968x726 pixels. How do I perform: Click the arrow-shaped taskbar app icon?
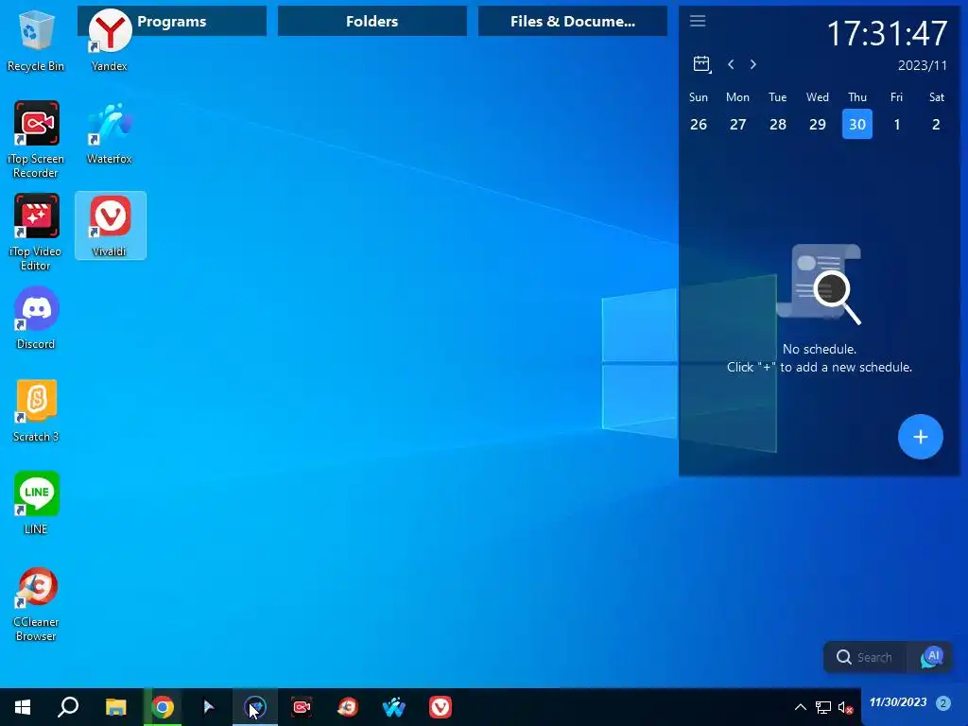pyautogui.click(x=209, y=707)
